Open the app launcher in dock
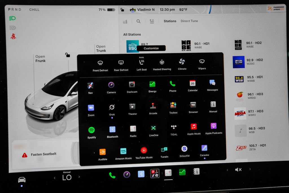This screenshot has height=193, width=289. click(x=155, y=174)
